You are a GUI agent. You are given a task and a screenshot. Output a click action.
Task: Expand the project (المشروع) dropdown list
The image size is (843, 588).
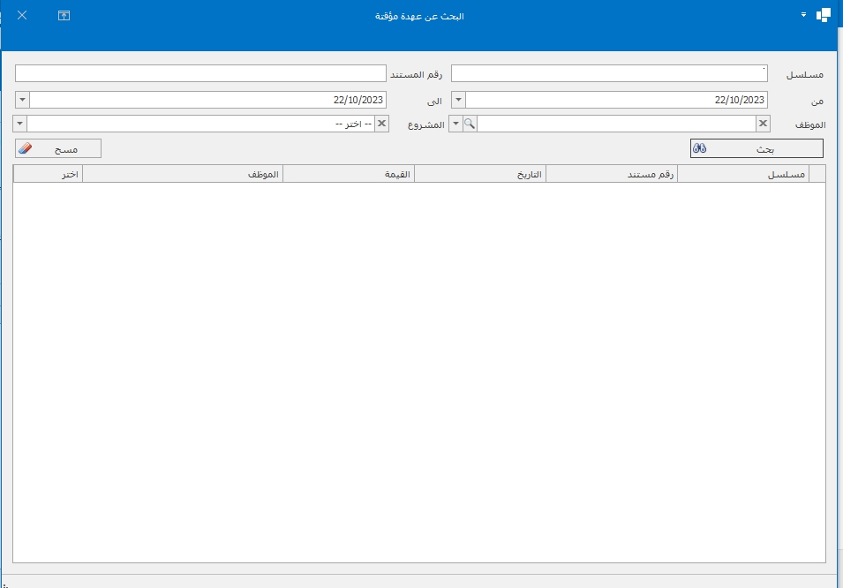point(21,124)
